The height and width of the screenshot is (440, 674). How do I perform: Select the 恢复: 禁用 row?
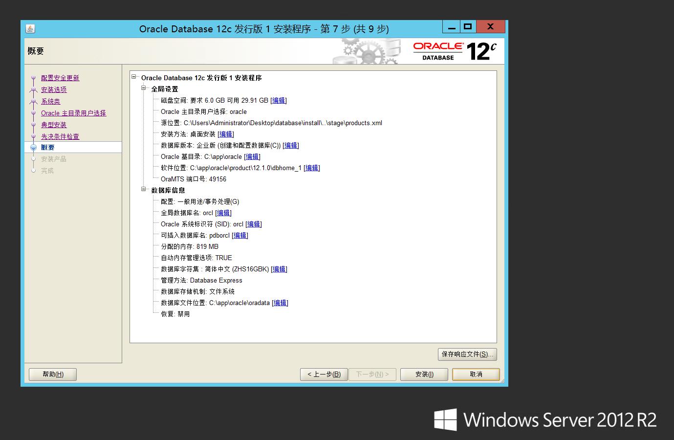coord(175,314)
